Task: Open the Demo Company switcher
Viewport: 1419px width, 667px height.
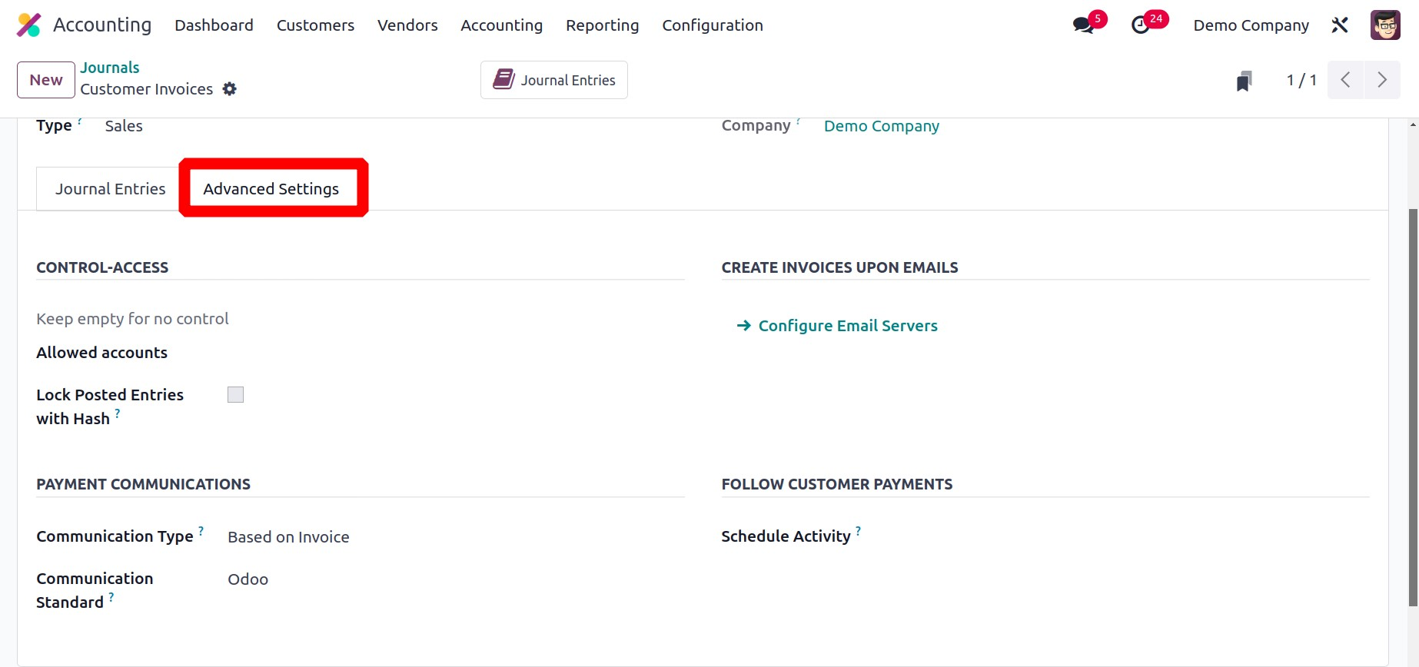Action: click(1251, 25)
